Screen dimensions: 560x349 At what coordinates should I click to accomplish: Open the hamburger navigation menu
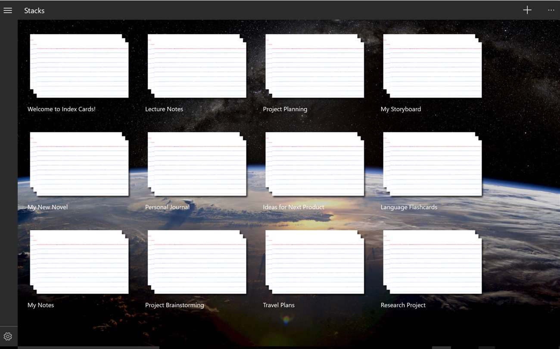8,10
